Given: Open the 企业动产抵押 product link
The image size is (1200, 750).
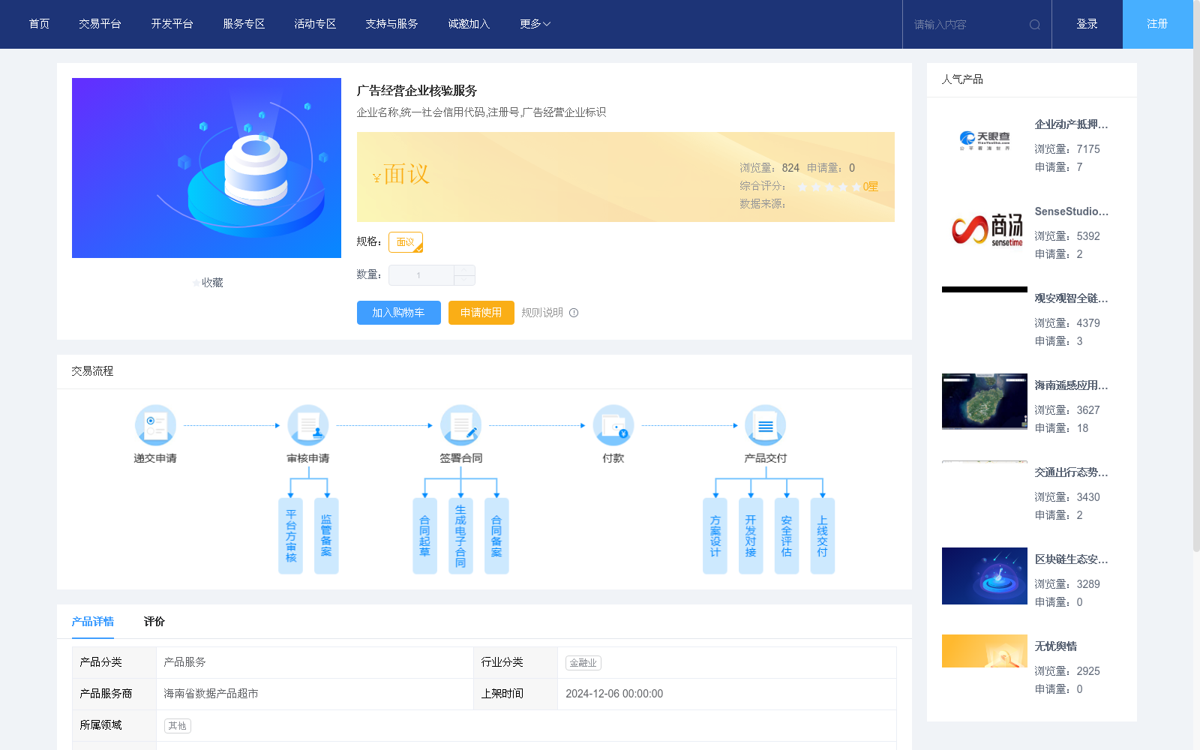Looking at the screenshot, I should [x=1071, y=124].
